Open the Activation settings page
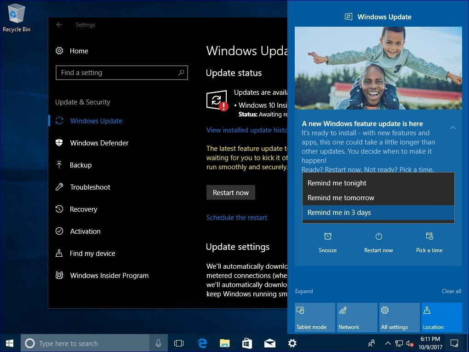The height and width of the screenshot is (352, 469). (x=85, y=231)
